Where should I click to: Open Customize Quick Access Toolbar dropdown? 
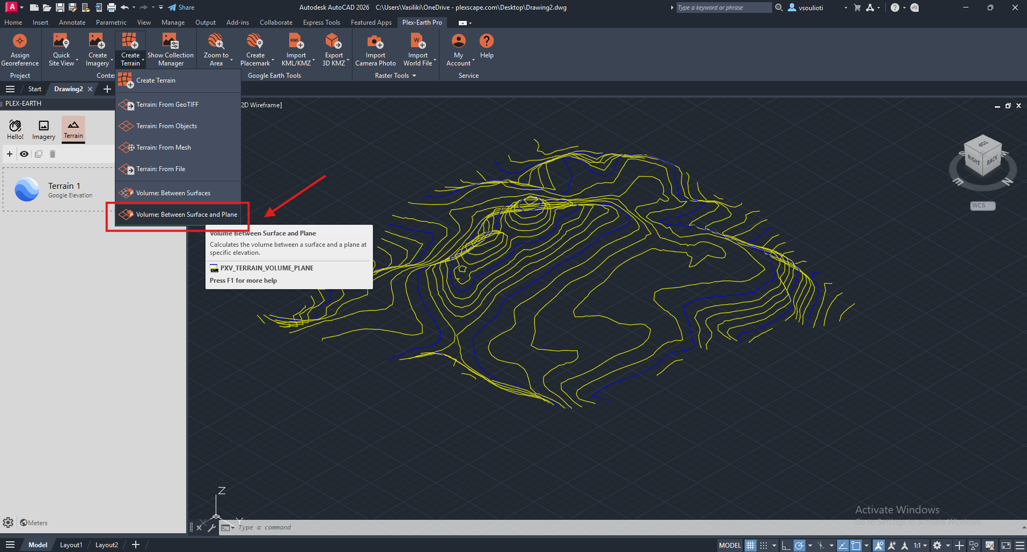click(x=161, y=8)
